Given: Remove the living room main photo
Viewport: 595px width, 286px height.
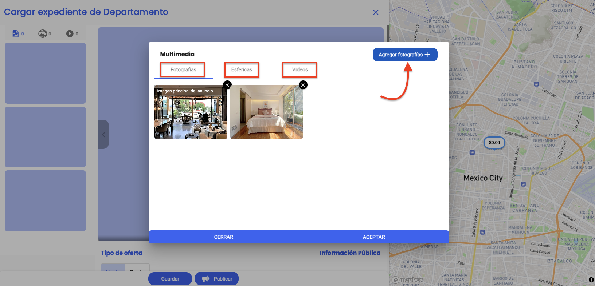Looking at the screenshot, I should pos(227,85).
